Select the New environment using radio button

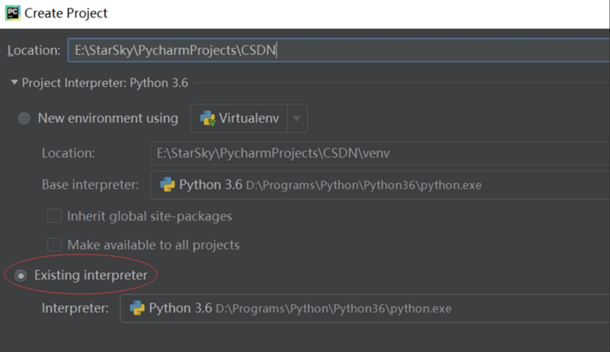click(24, 119)
